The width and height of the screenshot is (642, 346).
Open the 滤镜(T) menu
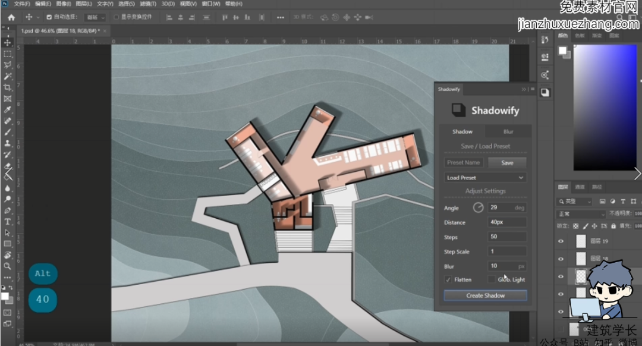tap(148, 4)
